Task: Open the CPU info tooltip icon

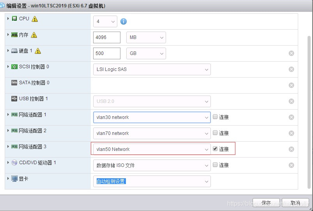Action: coord(123,21)
